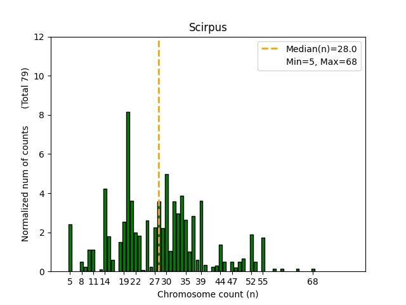Click the chart title "Scirpus"

(x=207, y=27)
